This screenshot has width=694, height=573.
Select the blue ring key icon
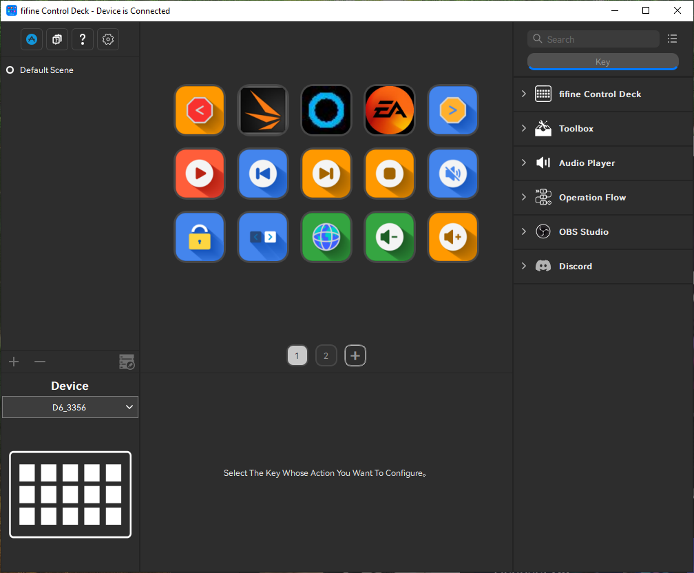326,110
